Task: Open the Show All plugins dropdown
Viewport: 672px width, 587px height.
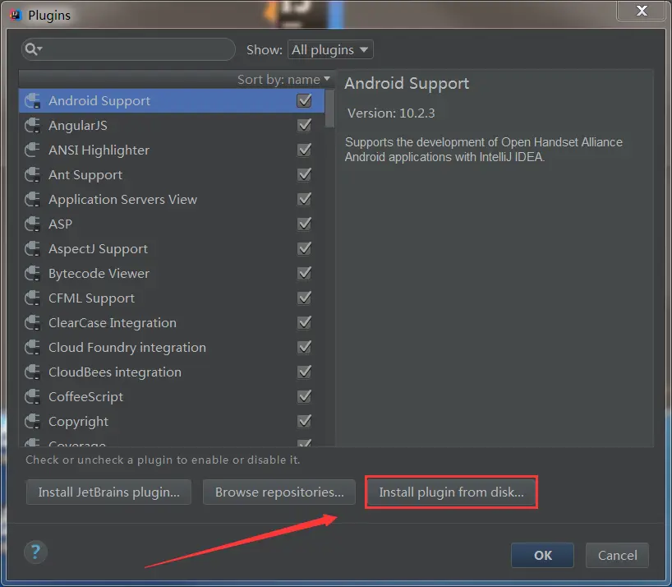Action: coord(330,49)
